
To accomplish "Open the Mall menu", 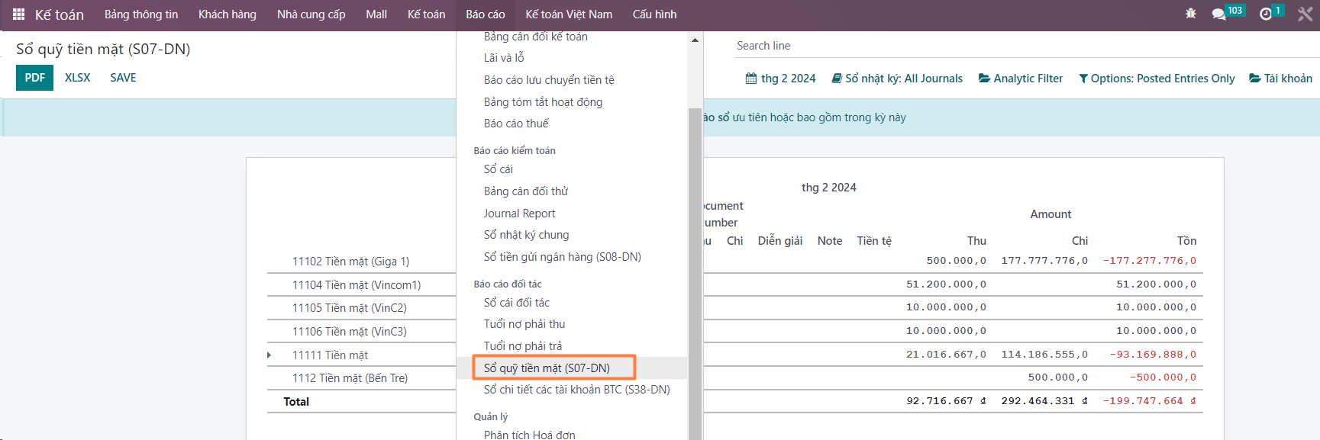I will [376, 14].
